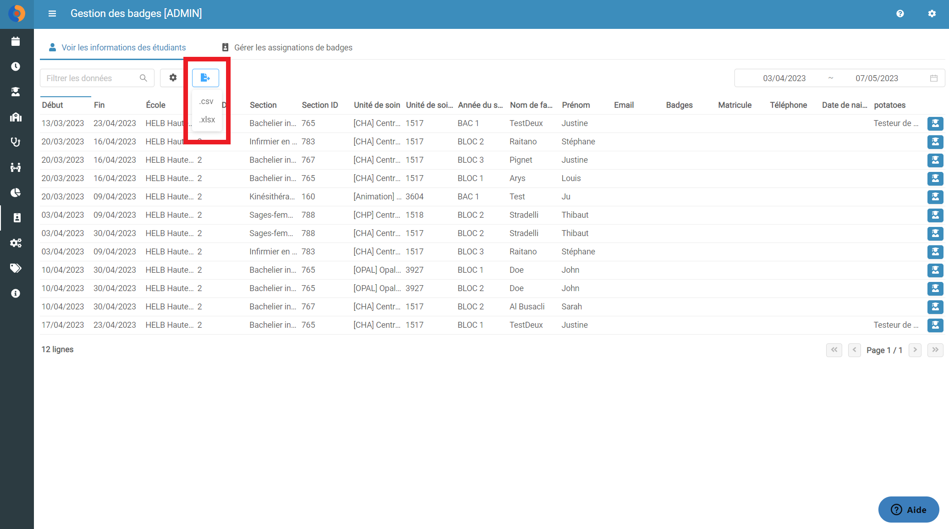949x529 pixels.
Task: Choose the .xlsx export option
Action: (207, 120)
